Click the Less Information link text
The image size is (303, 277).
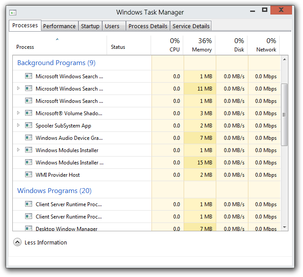click(46, 242)
